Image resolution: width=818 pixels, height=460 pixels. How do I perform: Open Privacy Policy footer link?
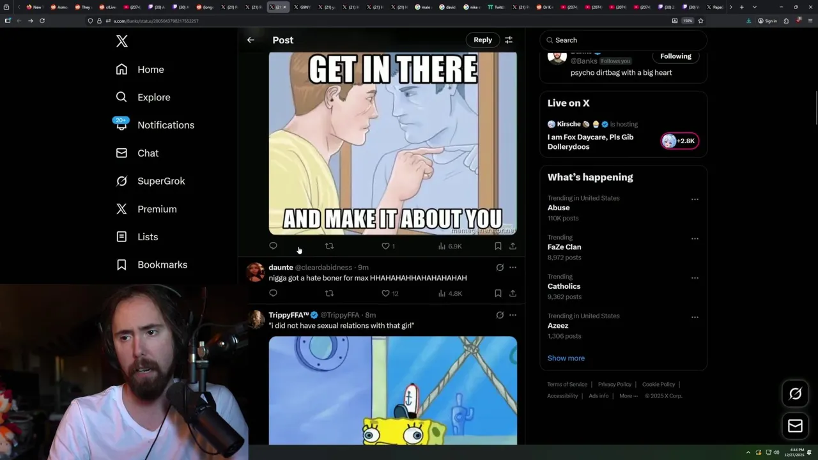[614, 385]
